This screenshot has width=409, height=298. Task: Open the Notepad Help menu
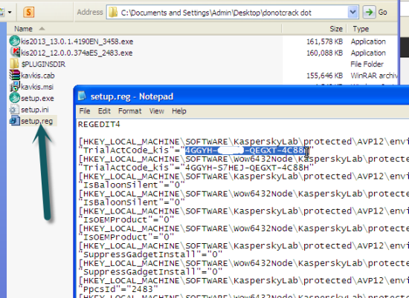pyautogui.click(x=179, y=111)
